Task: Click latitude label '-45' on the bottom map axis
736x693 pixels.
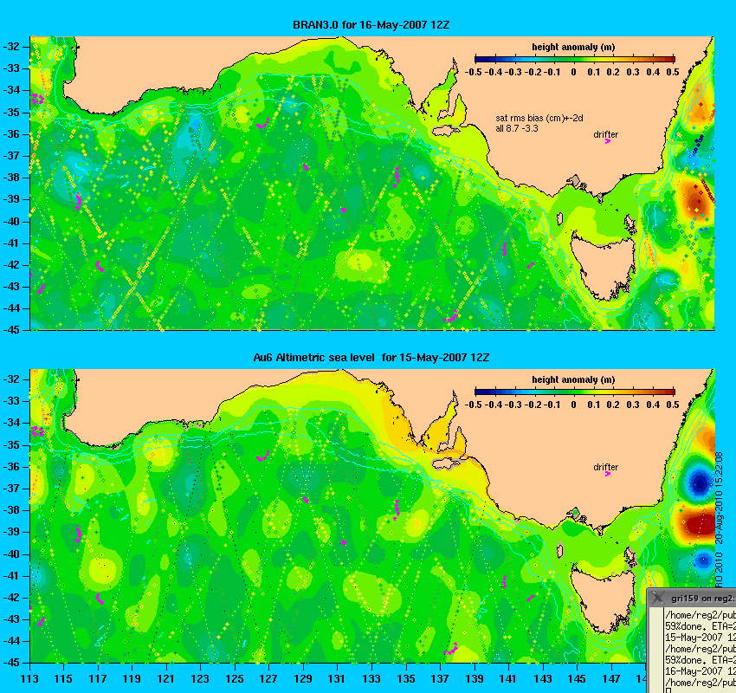Action: pyautogui.click(x=12, y=663)
